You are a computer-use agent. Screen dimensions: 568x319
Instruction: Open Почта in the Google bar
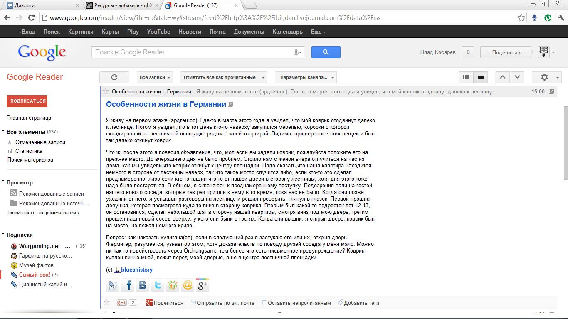(x=217, y=32)
